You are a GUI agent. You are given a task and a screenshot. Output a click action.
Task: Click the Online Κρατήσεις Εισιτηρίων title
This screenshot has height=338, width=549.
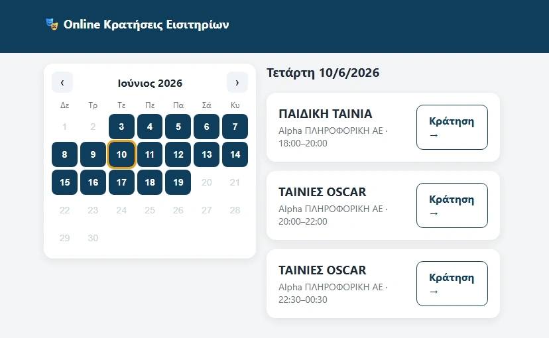(x=146, y=25)
